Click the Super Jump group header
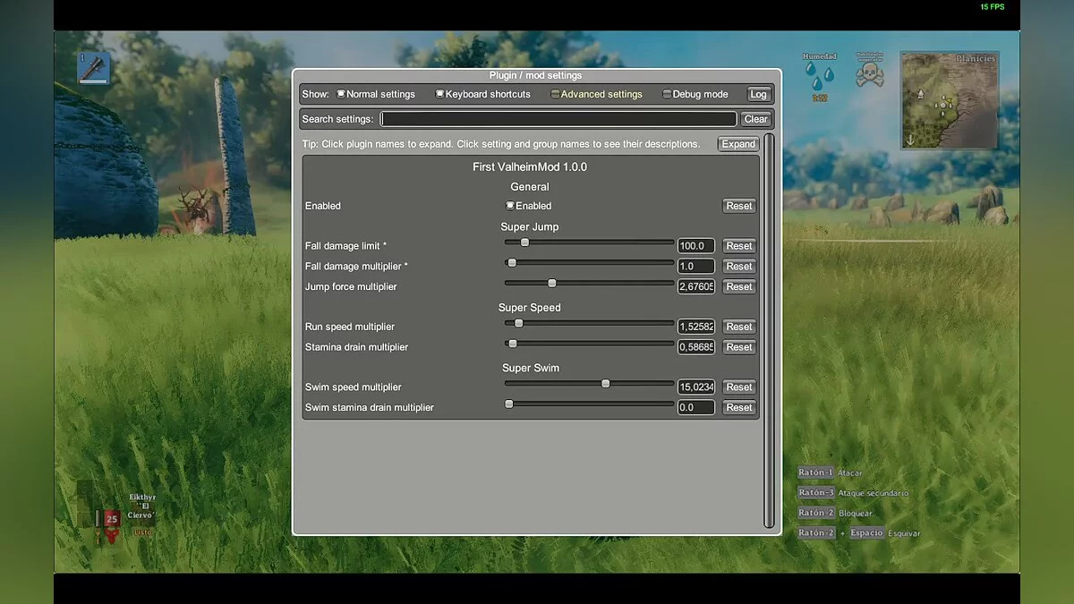The image size is (1074, 604). [529, 226]
